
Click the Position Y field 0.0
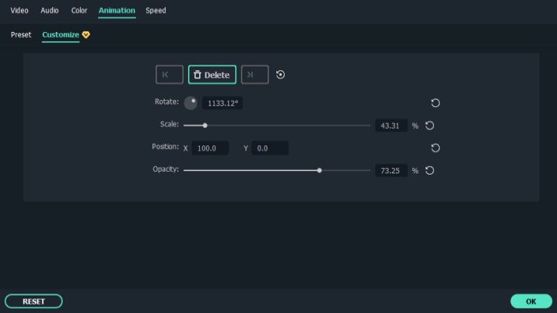pyautogui.click(x=269, y=148)
